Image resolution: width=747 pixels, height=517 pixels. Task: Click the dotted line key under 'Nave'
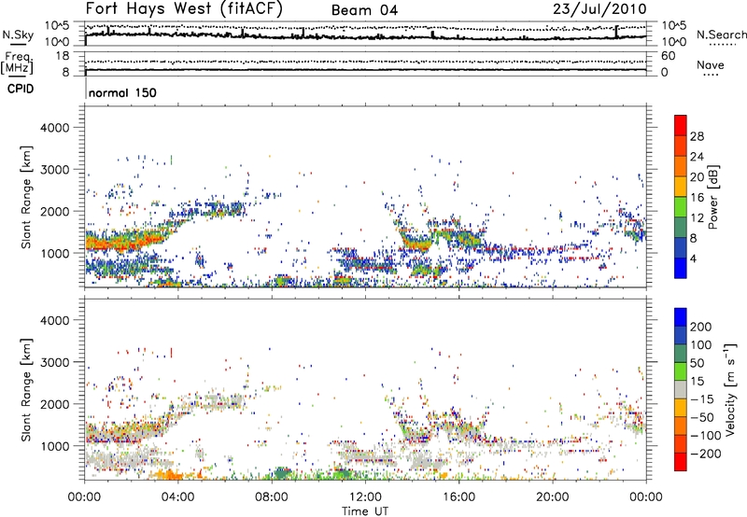(x=711, y=76)
